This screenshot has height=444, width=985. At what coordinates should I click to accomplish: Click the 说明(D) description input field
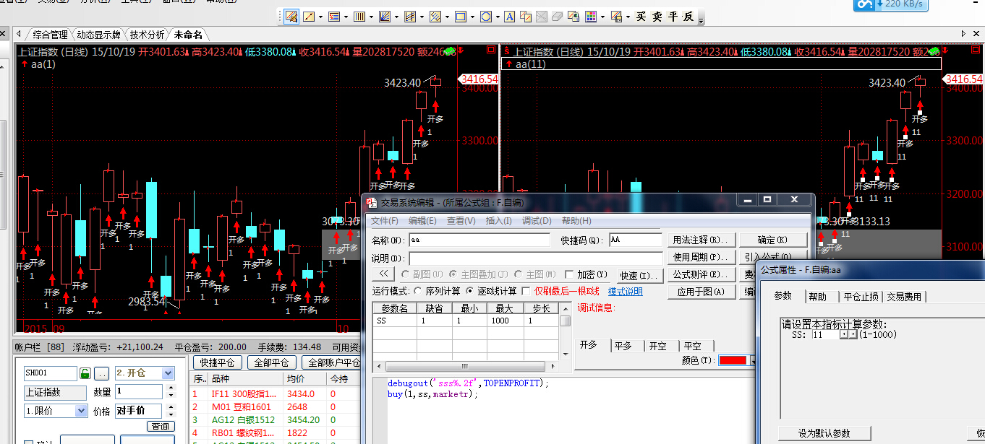coord(536,258)
